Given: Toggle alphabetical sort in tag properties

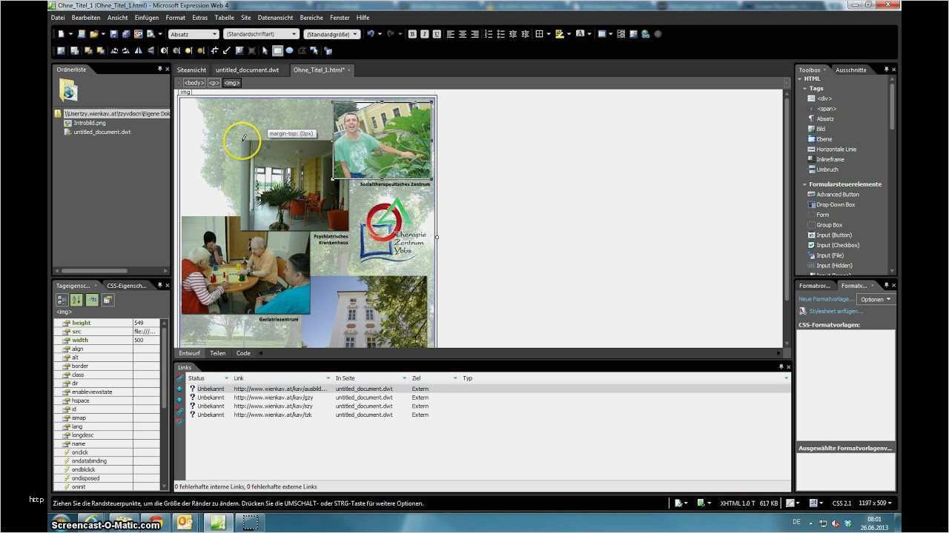Looking at the screenshot, I should click(77, 300).
